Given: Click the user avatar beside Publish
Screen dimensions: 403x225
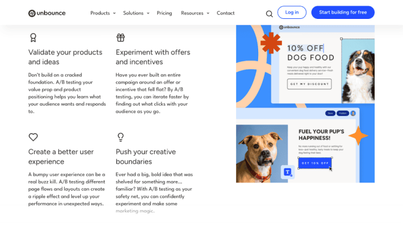Looking at the screenshot, I should (x=353, y=113).
